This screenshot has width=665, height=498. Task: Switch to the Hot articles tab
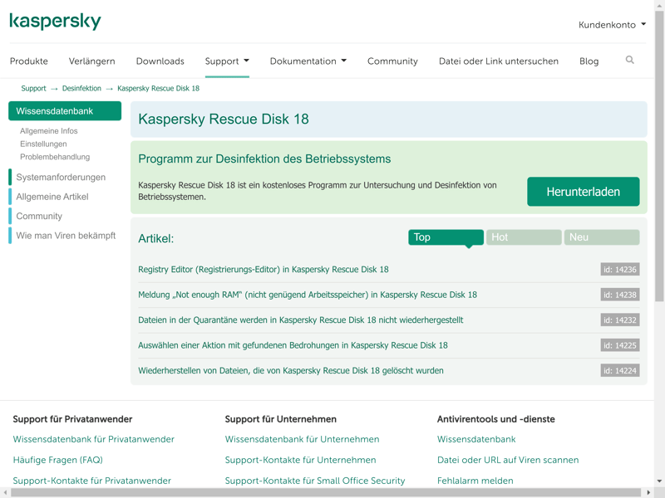[524, 237]
